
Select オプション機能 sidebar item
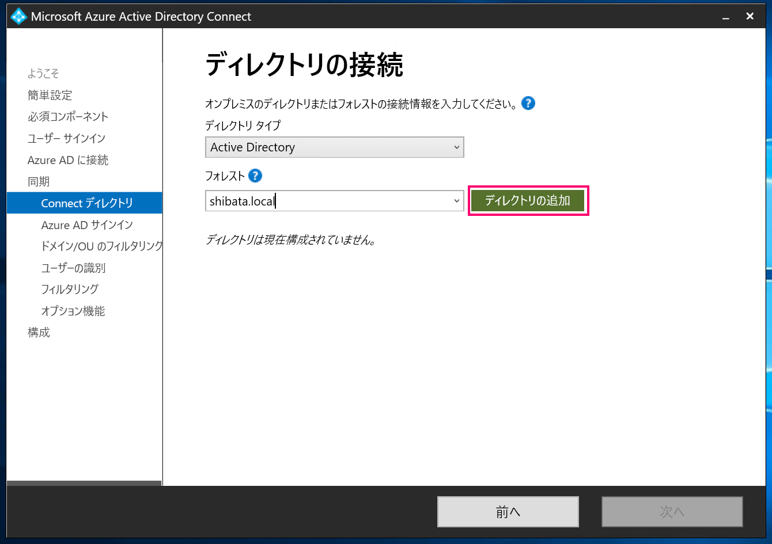[73, 311]
